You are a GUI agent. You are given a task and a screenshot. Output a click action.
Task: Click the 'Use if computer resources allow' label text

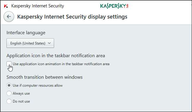pos(38,85)
